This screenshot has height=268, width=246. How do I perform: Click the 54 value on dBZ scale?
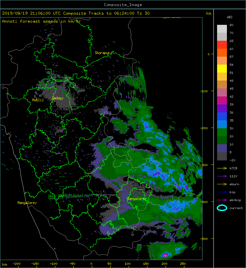click(x=231, y=65)
